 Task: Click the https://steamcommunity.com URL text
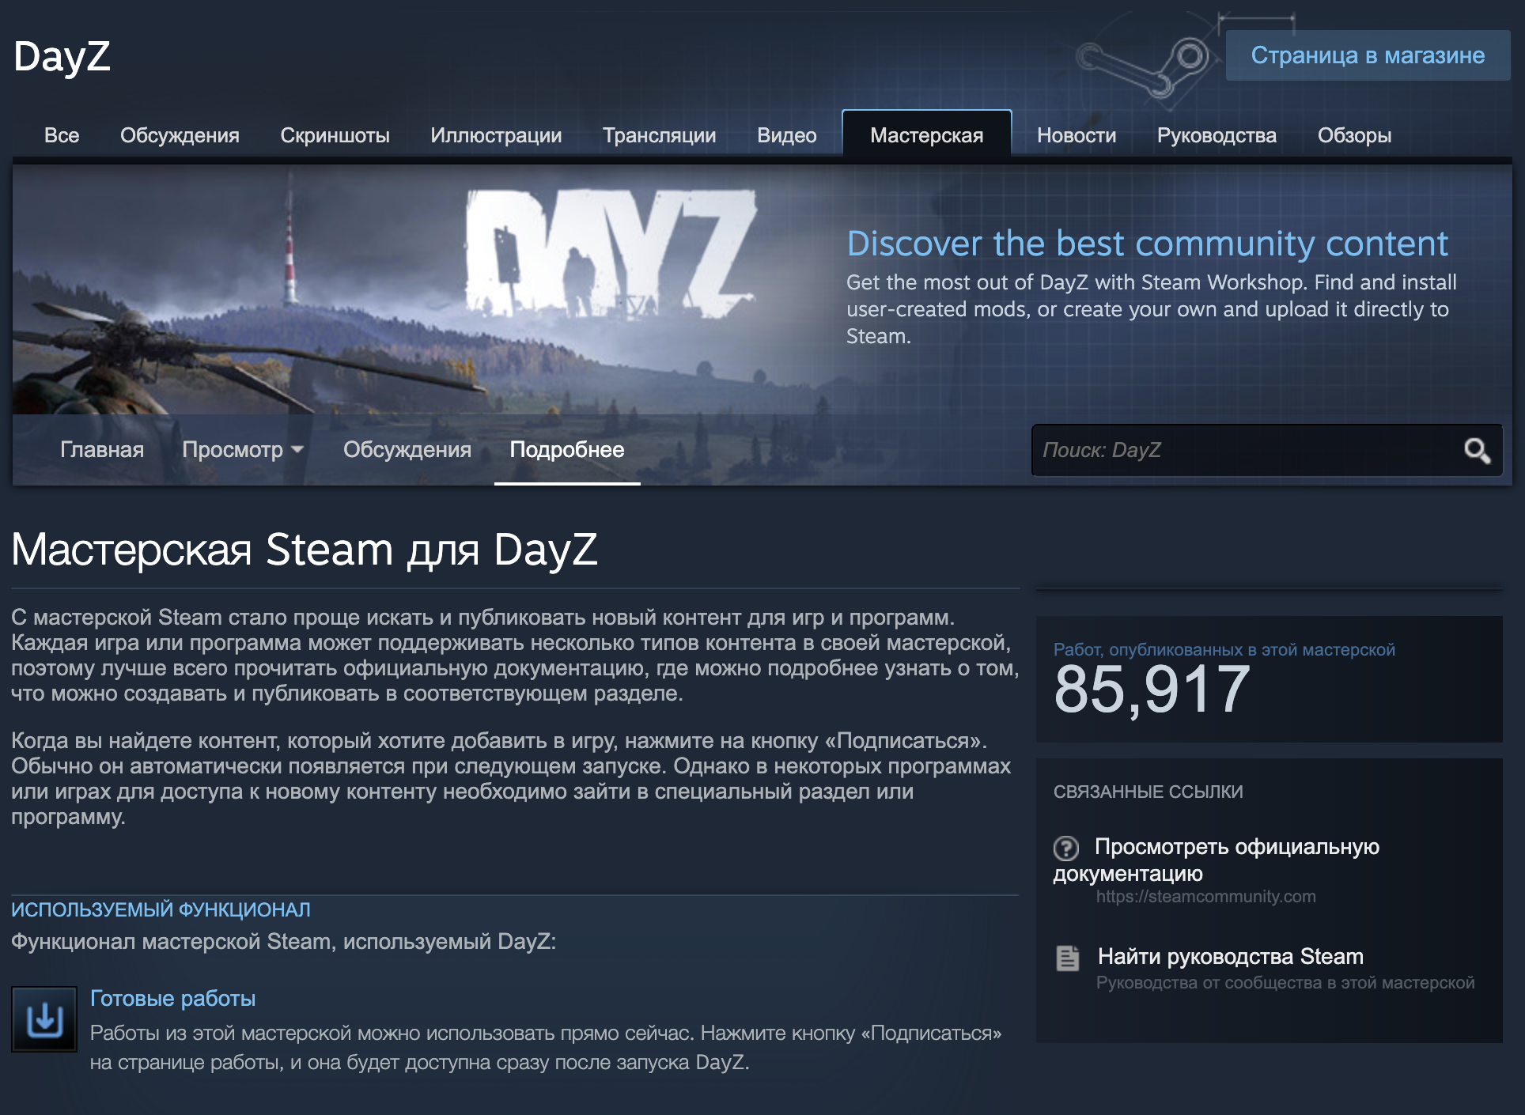[1205, 897]
